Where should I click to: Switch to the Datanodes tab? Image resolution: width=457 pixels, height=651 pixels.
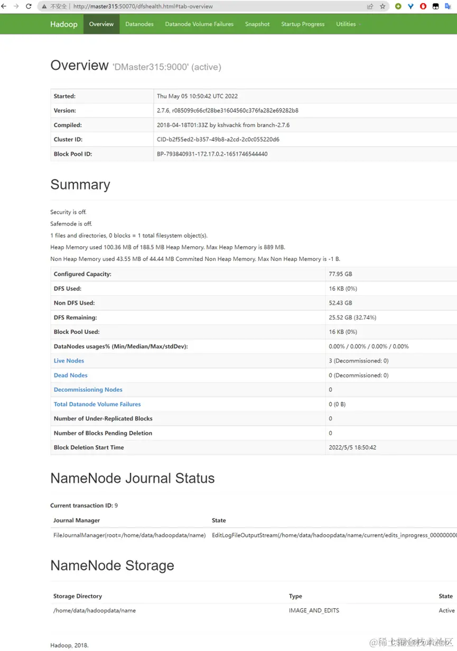click(139, 24)
